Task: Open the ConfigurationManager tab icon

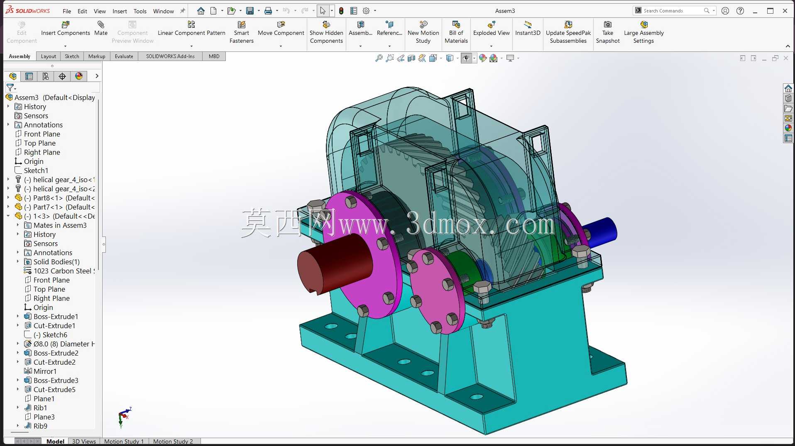Action: tap(46, 76)
